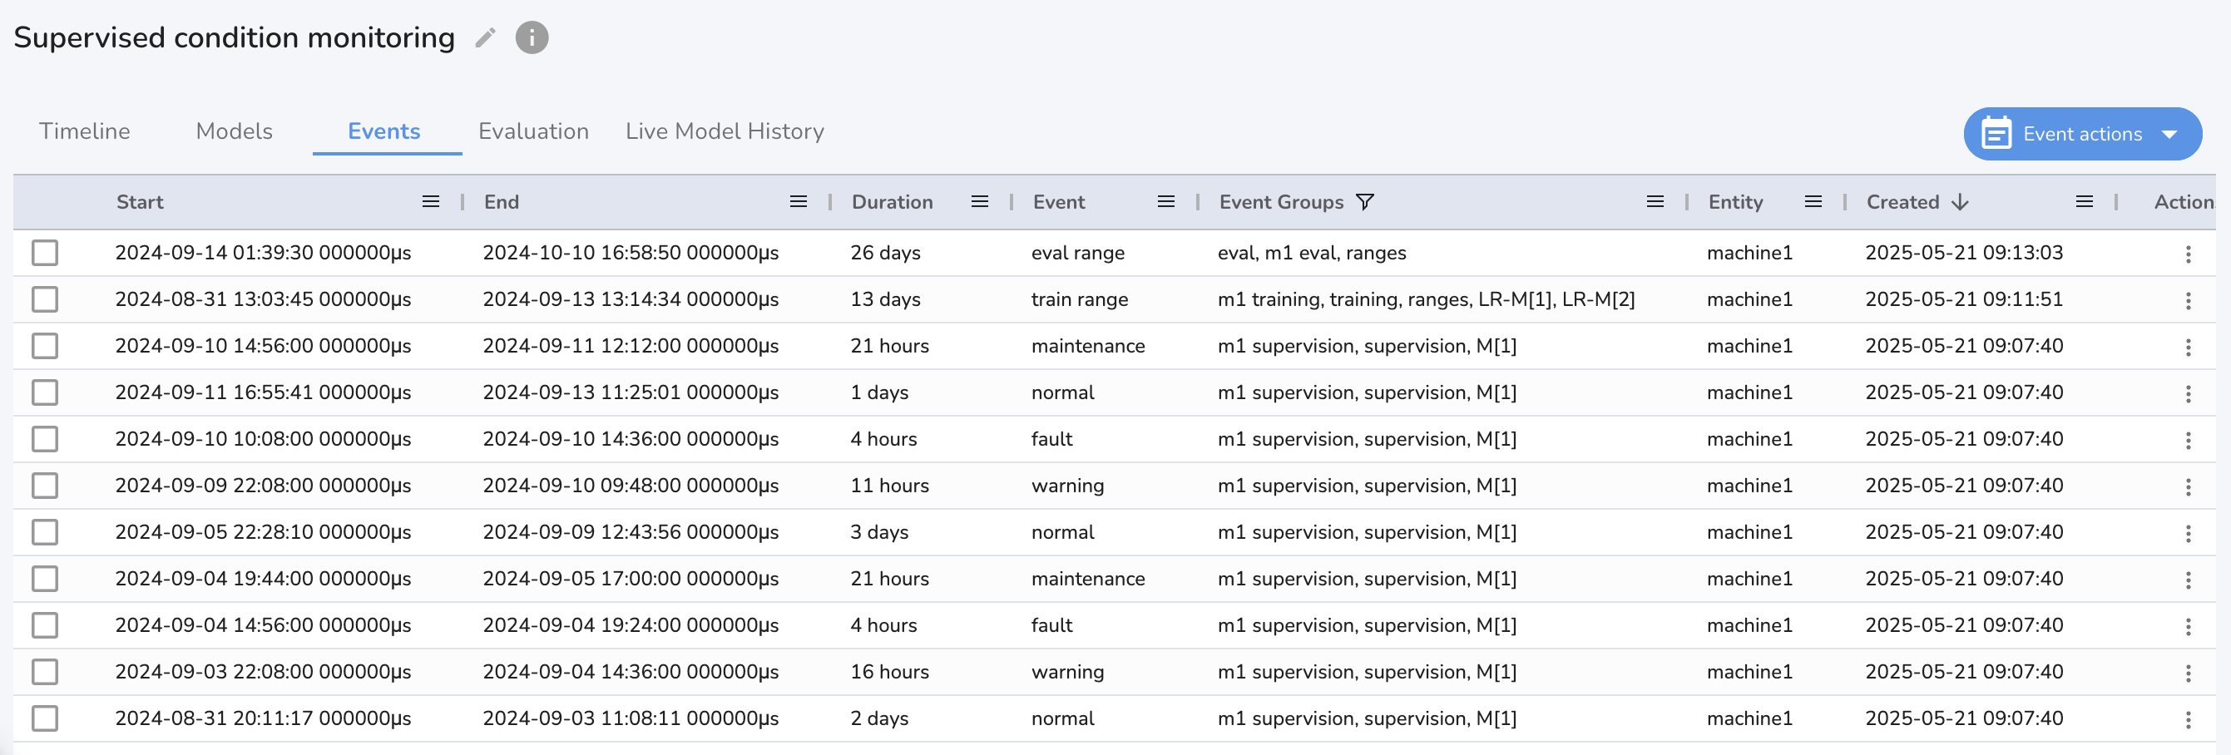Click the "train range" event cell

1079,299
